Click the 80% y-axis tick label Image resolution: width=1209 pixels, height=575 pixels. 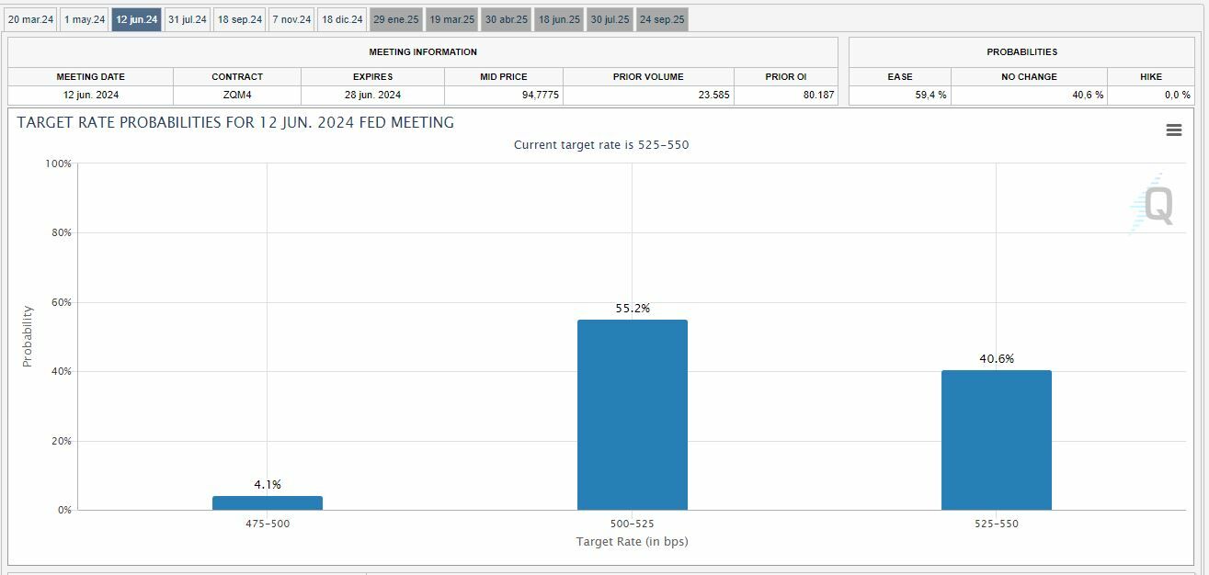point(62,233)
